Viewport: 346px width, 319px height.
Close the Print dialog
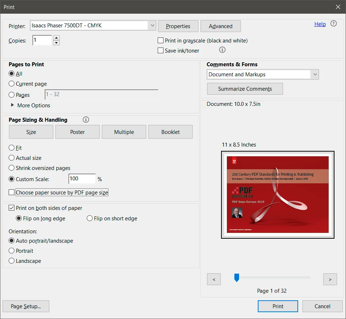coord(338,7)
